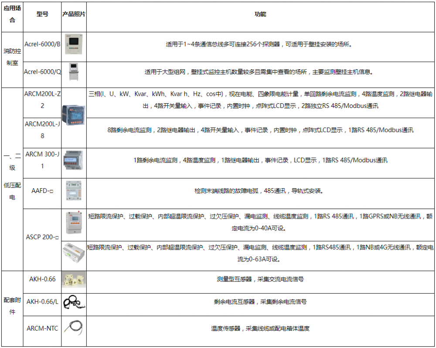Screen dimensions: 436x348
Task: Click the Acrel-6000/Q cabinet product photo
Action: (74, 72)
